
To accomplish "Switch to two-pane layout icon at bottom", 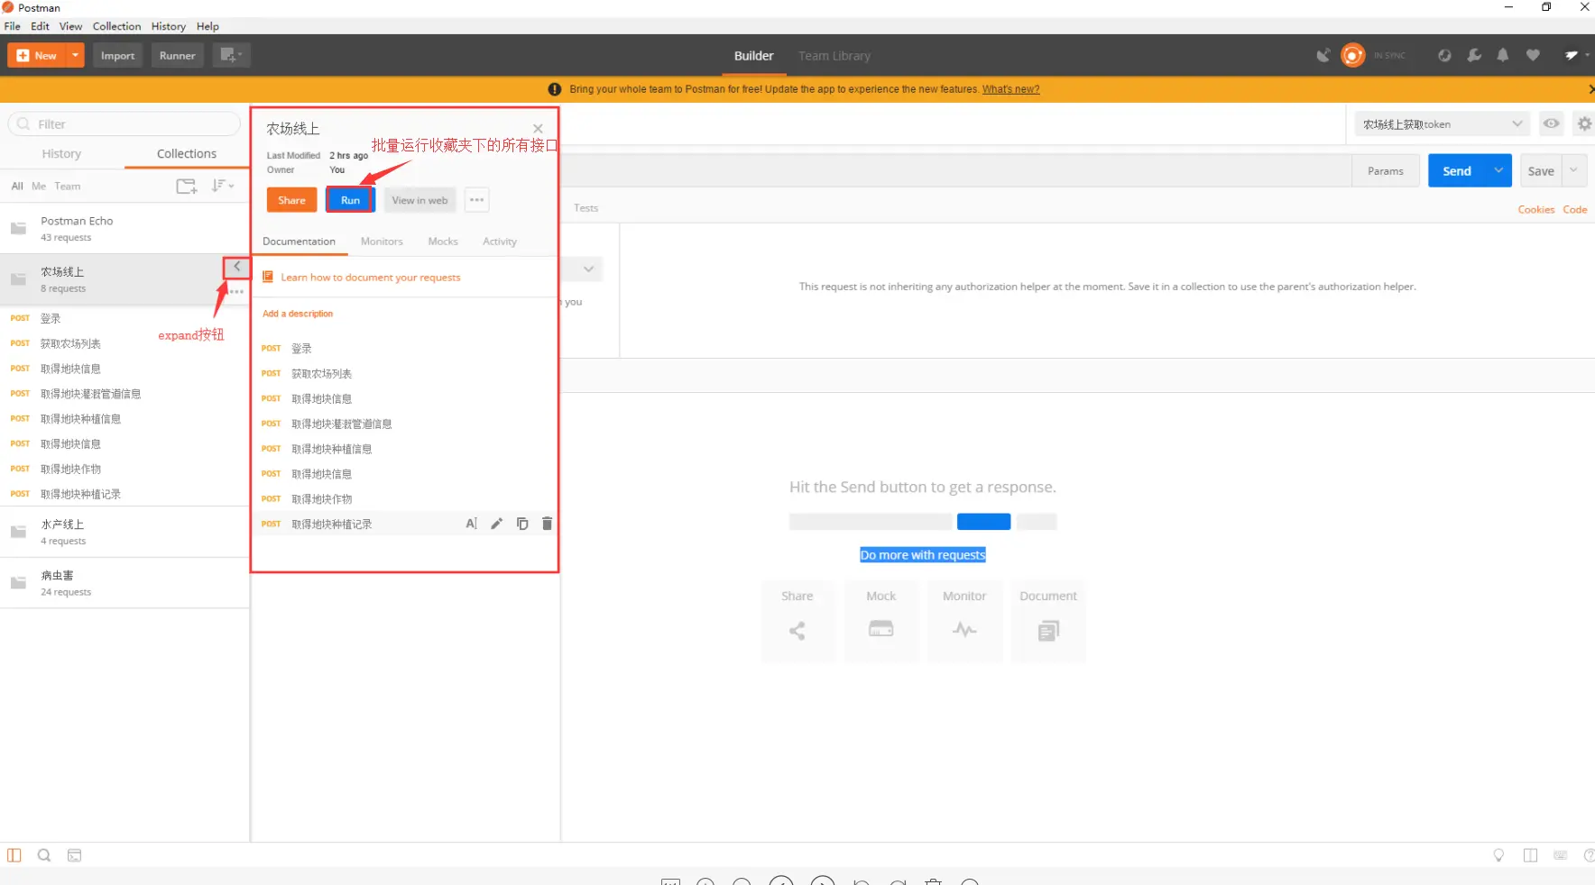I will click(1531, 855).
